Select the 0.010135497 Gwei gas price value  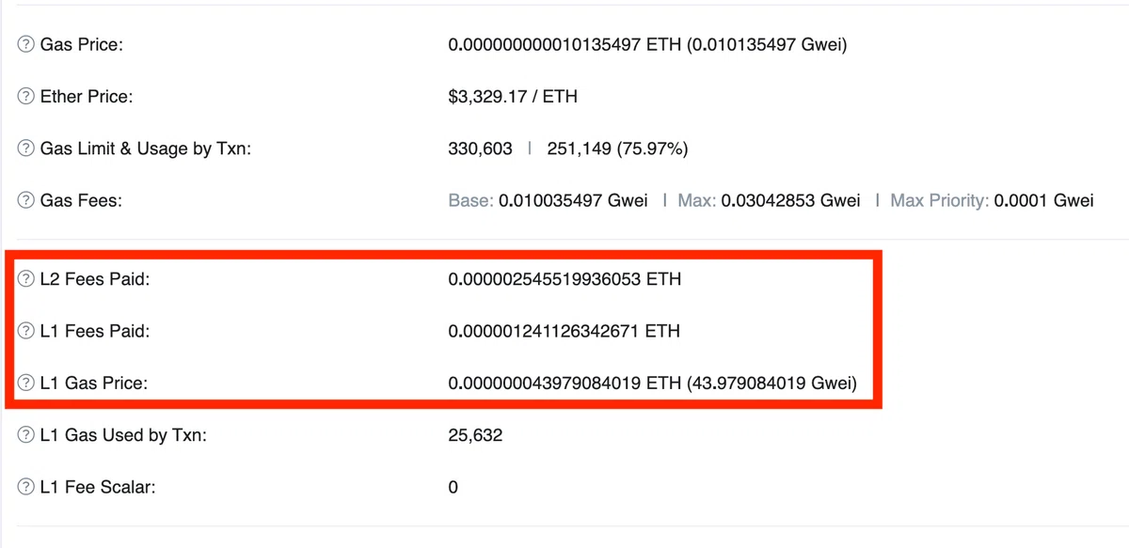pos(767,44)
